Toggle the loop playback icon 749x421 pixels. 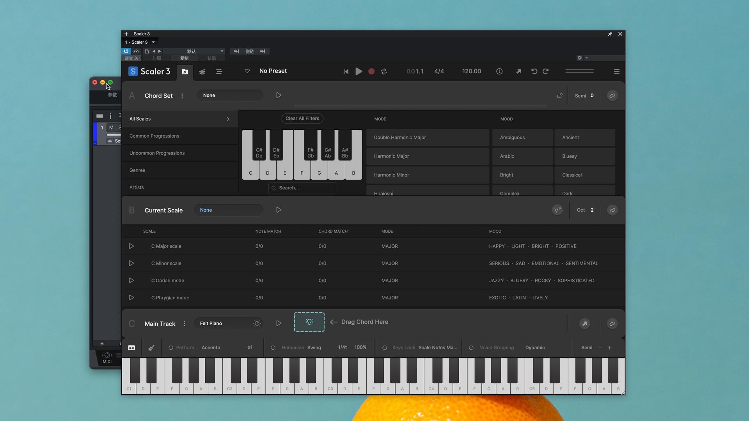384,71
